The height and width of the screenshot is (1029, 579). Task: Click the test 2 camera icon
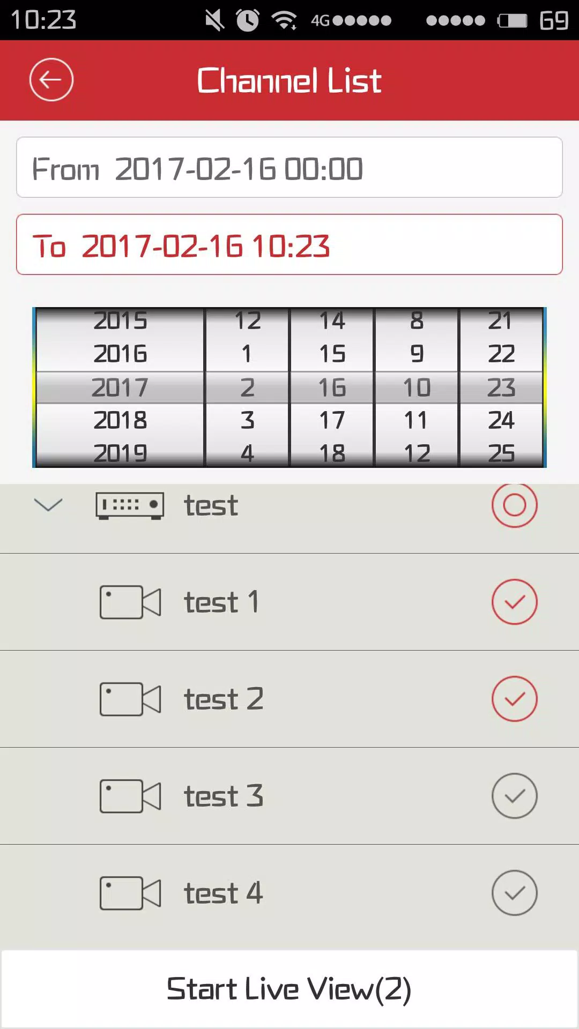coord(130,699)
